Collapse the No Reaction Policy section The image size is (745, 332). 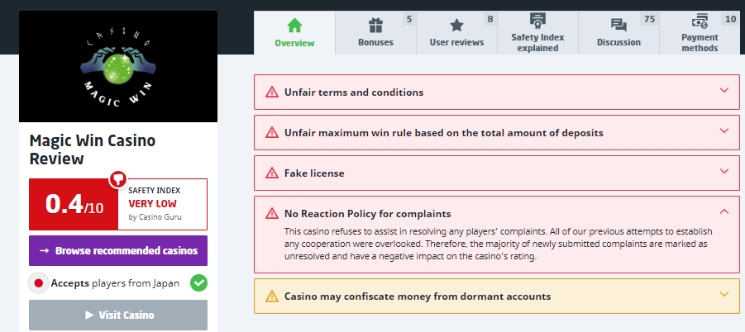pos(724,212)
